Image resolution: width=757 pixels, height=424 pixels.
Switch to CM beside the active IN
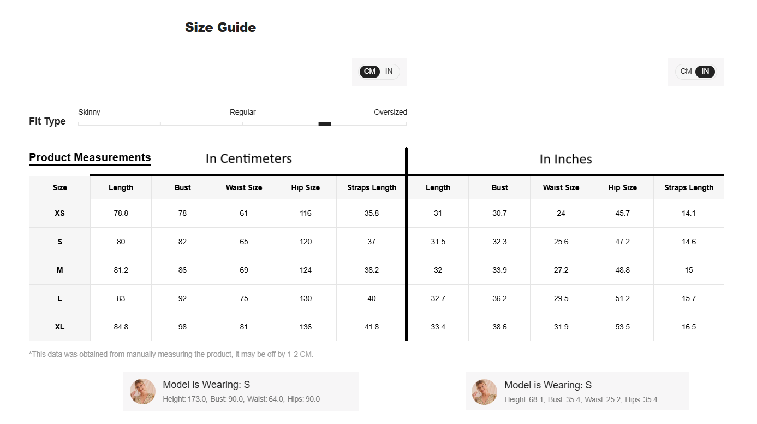pyautogui.click(x=686, y=72)
